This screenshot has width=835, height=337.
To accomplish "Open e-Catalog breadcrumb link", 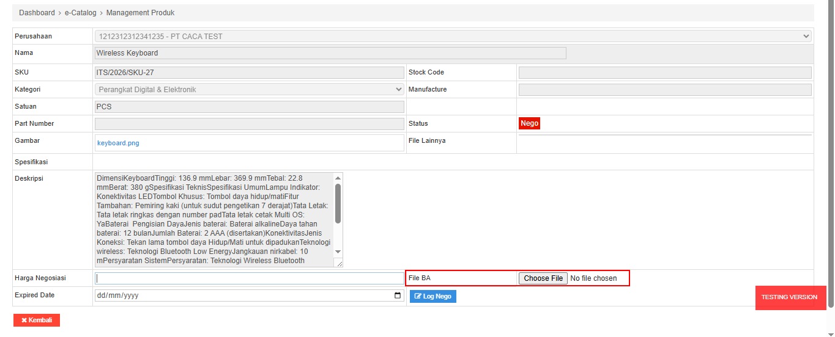I will [x=80, y=13].
